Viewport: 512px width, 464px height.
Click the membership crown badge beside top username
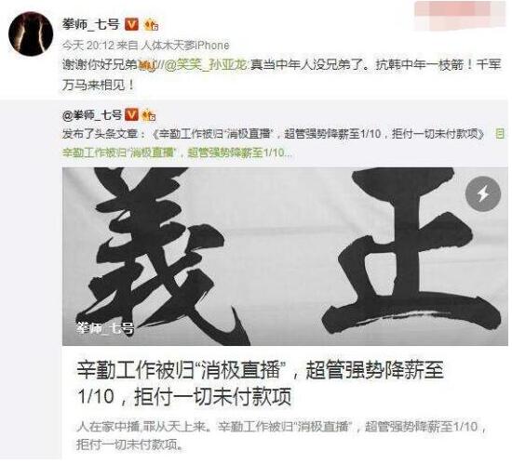coord(152,25)
